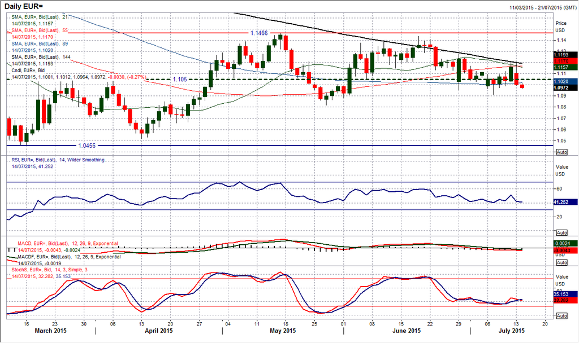The width and height of the screenshot is (579, 343).
Task: Select the MACDF histogram legend label
Action: pos(69,257)
